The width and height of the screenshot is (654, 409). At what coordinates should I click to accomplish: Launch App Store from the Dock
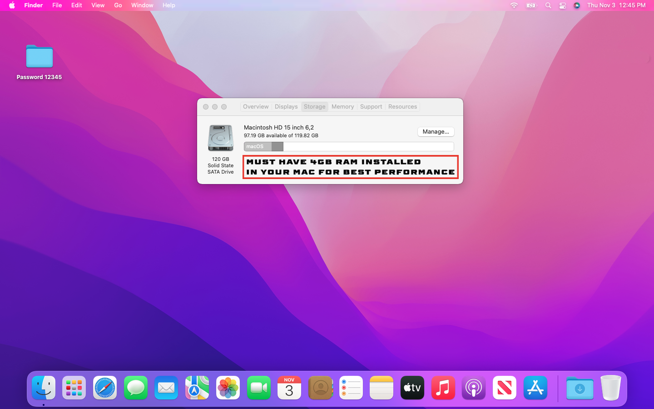click(535, 388)
